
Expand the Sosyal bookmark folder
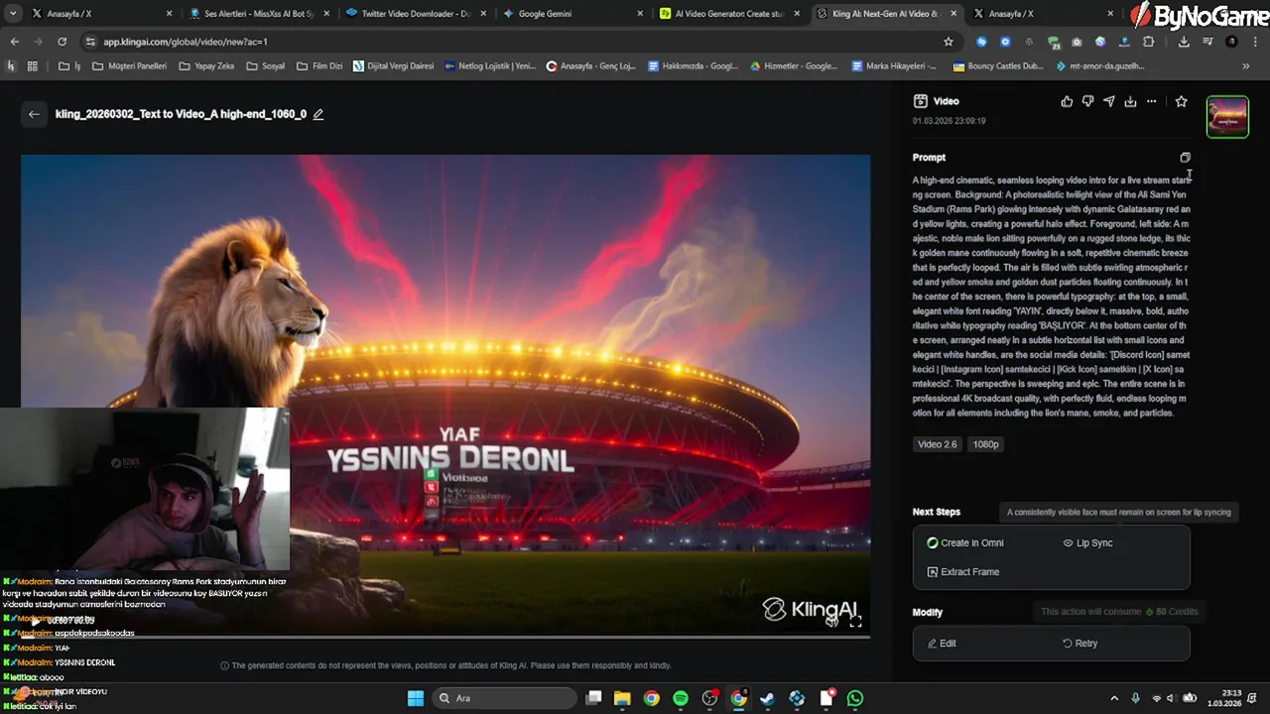(266, 66)
